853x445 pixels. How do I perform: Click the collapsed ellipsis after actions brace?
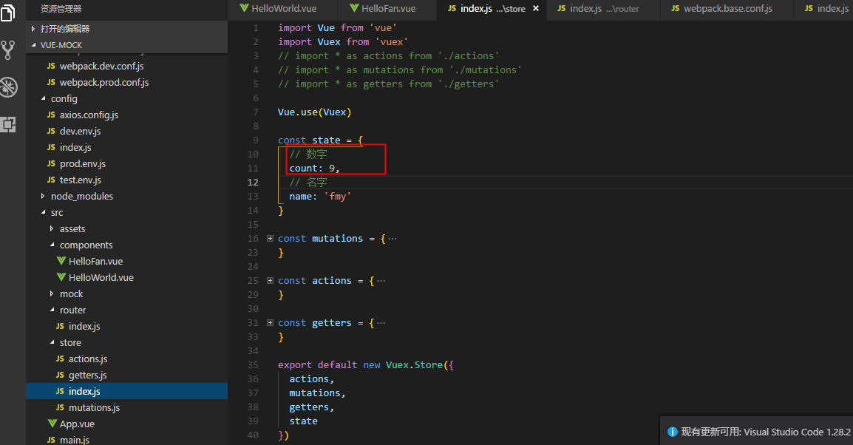tap(381, 281)
